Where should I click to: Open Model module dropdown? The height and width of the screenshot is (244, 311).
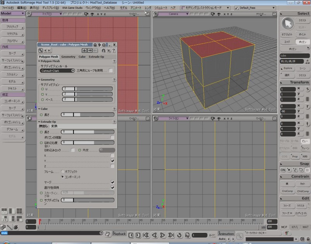pyautogui.click(x=13, y=13)
